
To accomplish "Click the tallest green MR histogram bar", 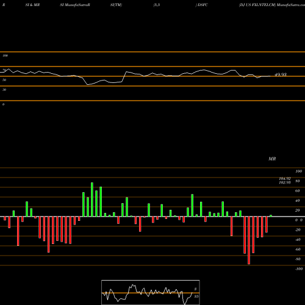I will pyautogui.click(x=92, y=199).
